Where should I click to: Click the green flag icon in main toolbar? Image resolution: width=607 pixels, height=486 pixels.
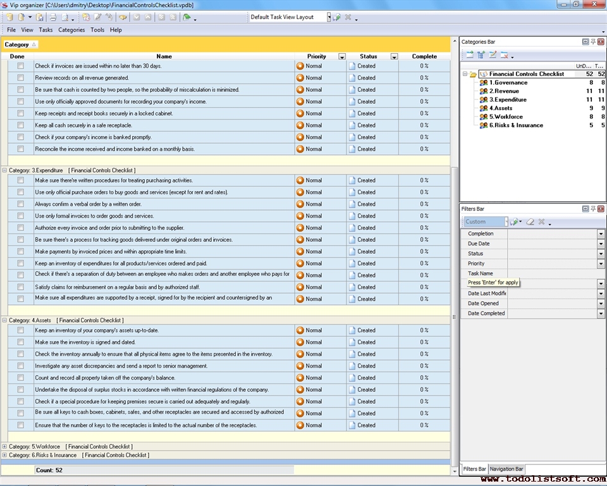[x=187, y=17]
